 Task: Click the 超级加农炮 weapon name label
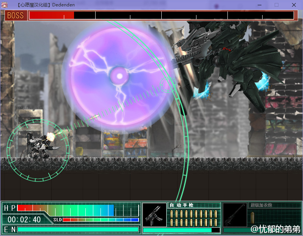261,205
